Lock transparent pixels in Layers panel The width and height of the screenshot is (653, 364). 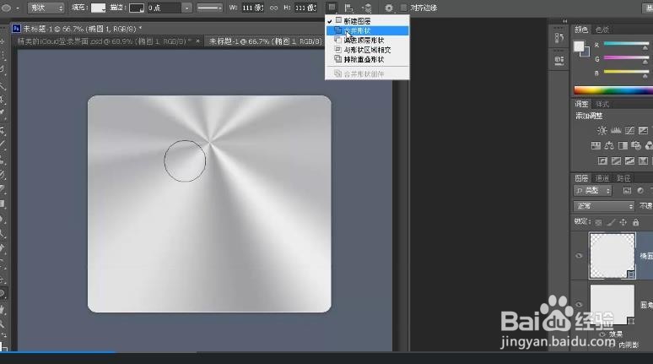click(598, 223)
